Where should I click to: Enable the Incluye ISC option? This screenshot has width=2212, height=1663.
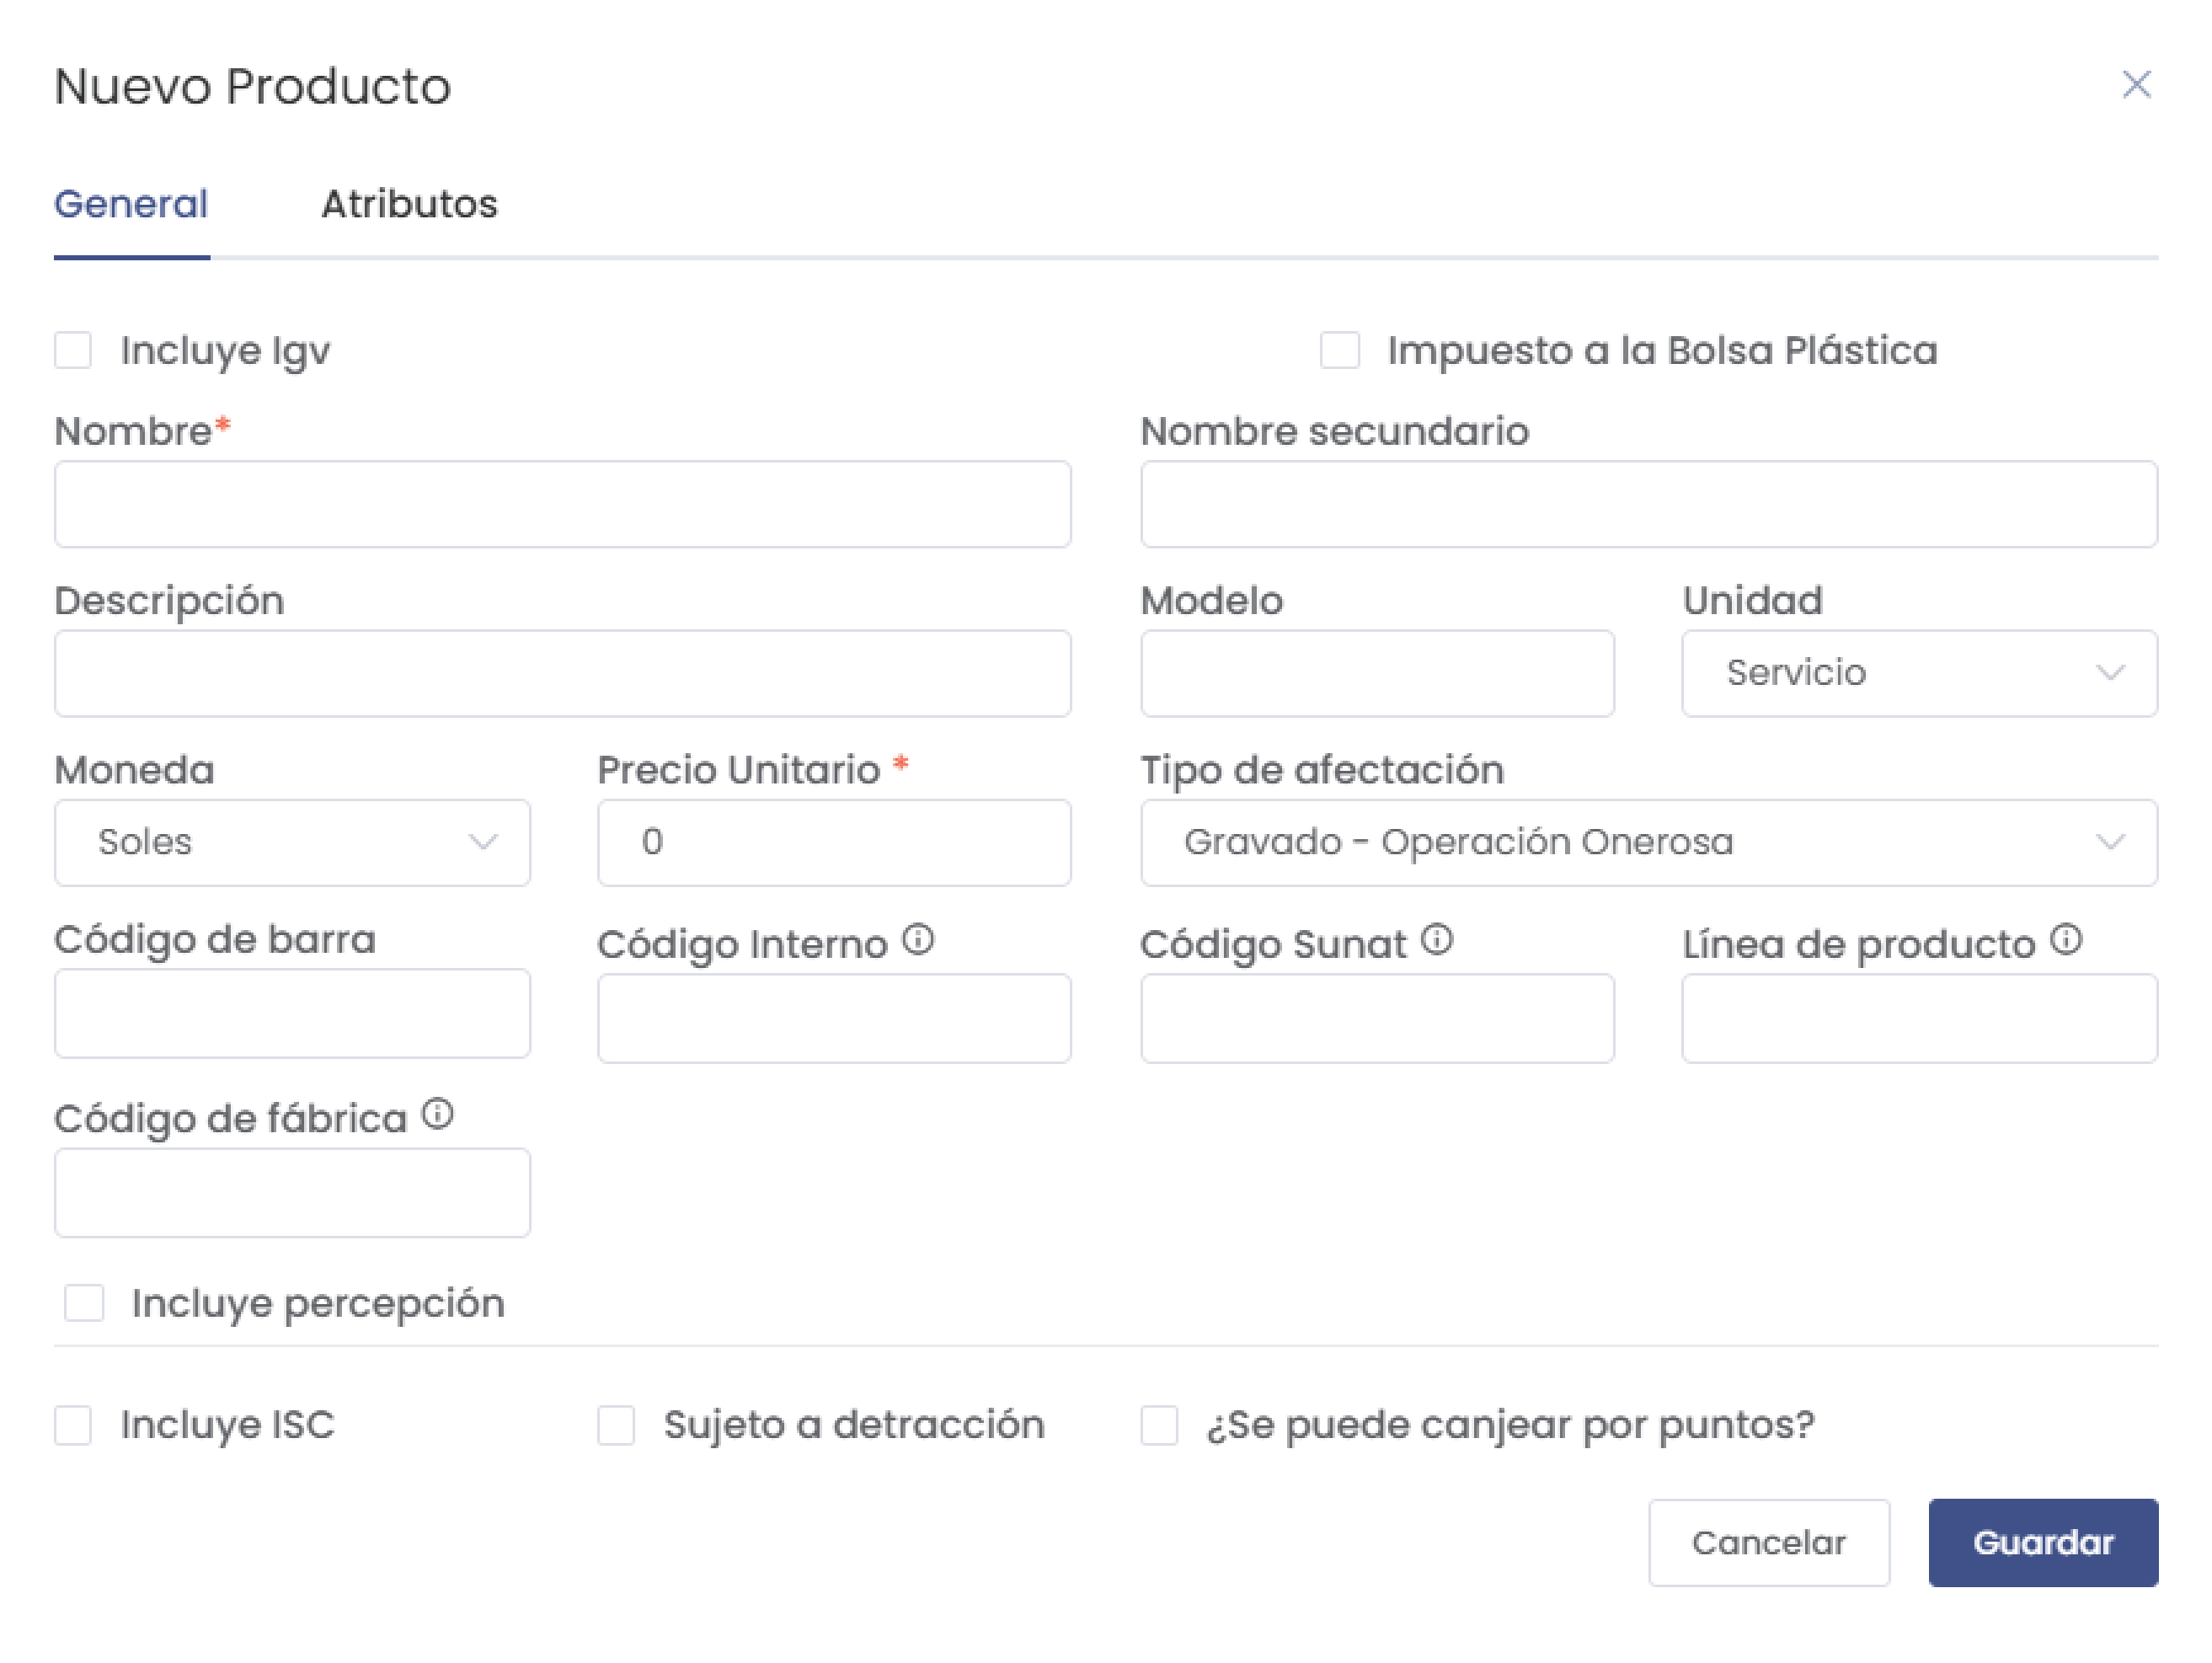click(73, 1425)
